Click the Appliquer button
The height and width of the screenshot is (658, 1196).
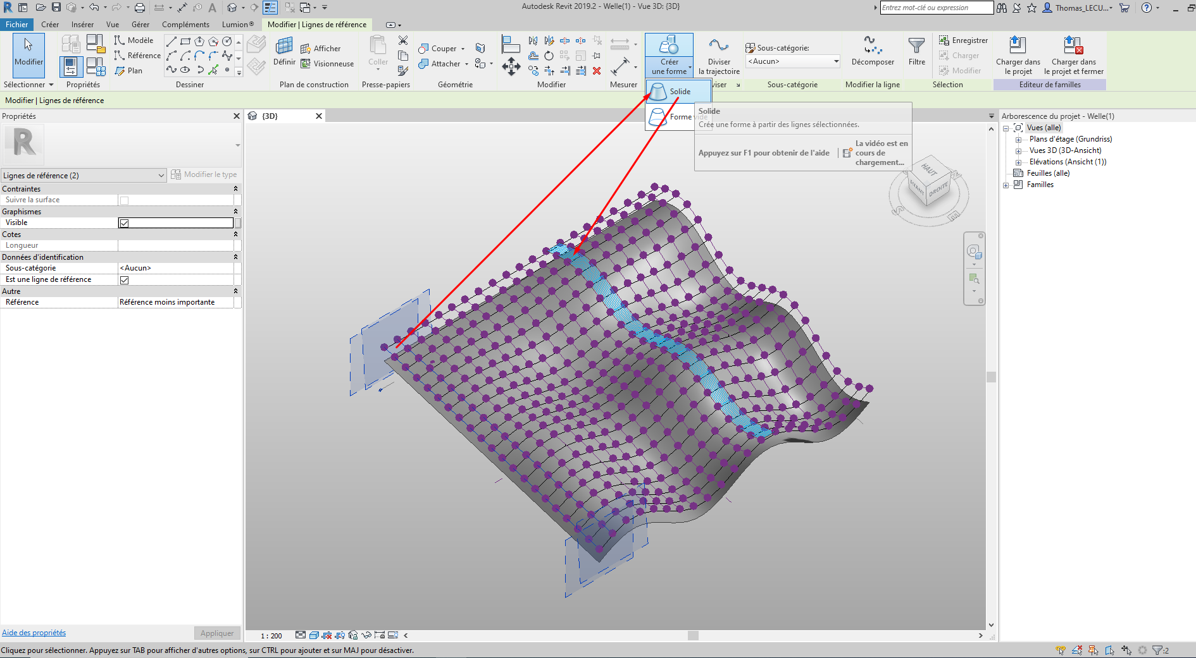(x=217, y=633)
